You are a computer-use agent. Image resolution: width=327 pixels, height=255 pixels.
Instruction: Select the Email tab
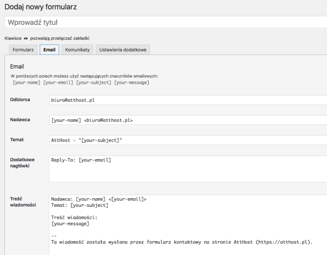click(49, 50)
